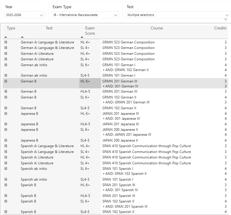Select the 'AND: 301 Spanish IV' row
Viewport: 231px width, 215px height.
tap(120, 190)
